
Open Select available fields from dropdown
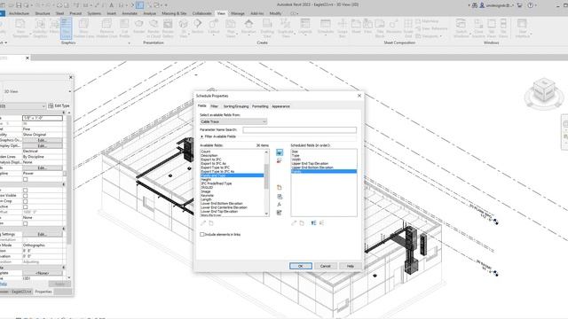click(x=233, y=122)
